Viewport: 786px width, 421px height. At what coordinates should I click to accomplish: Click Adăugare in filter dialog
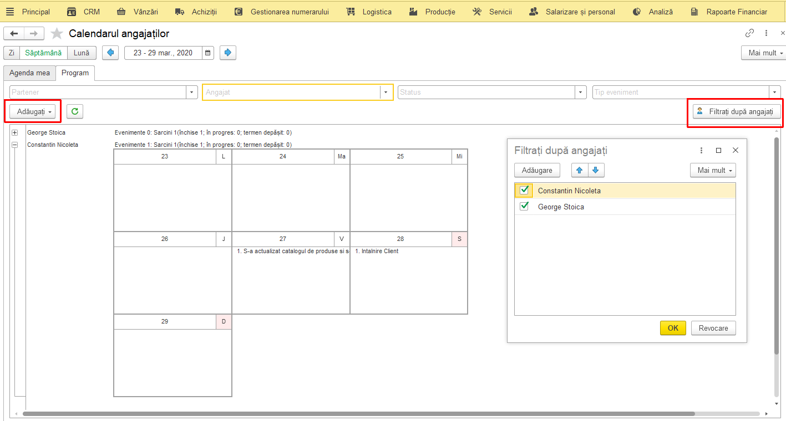(537, 170)
